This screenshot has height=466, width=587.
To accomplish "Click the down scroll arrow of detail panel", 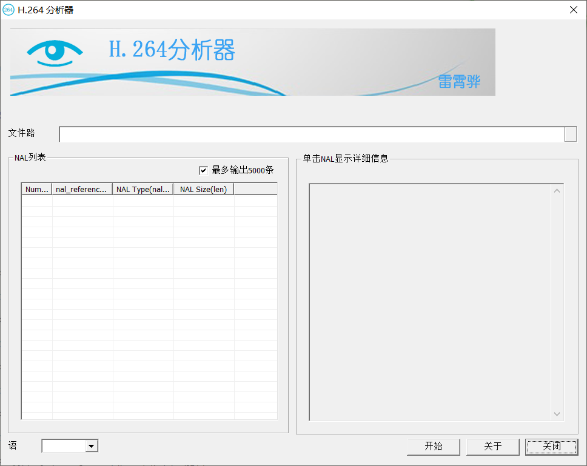I will [557, 414].
